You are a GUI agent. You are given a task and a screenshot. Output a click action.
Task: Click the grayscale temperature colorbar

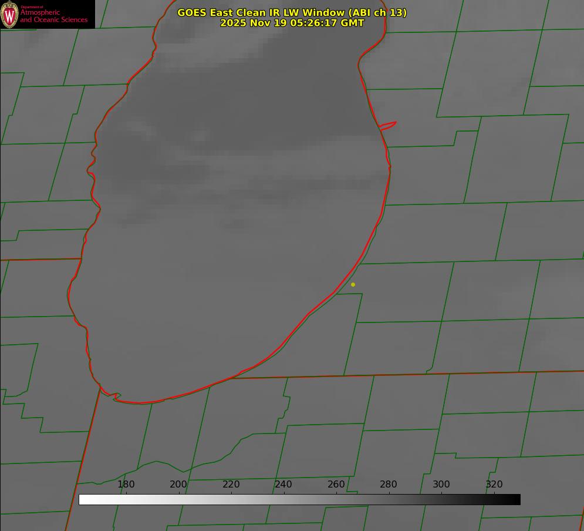299,499
